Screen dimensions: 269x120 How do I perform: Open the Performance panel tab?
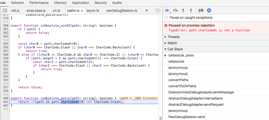pos(39,3)
